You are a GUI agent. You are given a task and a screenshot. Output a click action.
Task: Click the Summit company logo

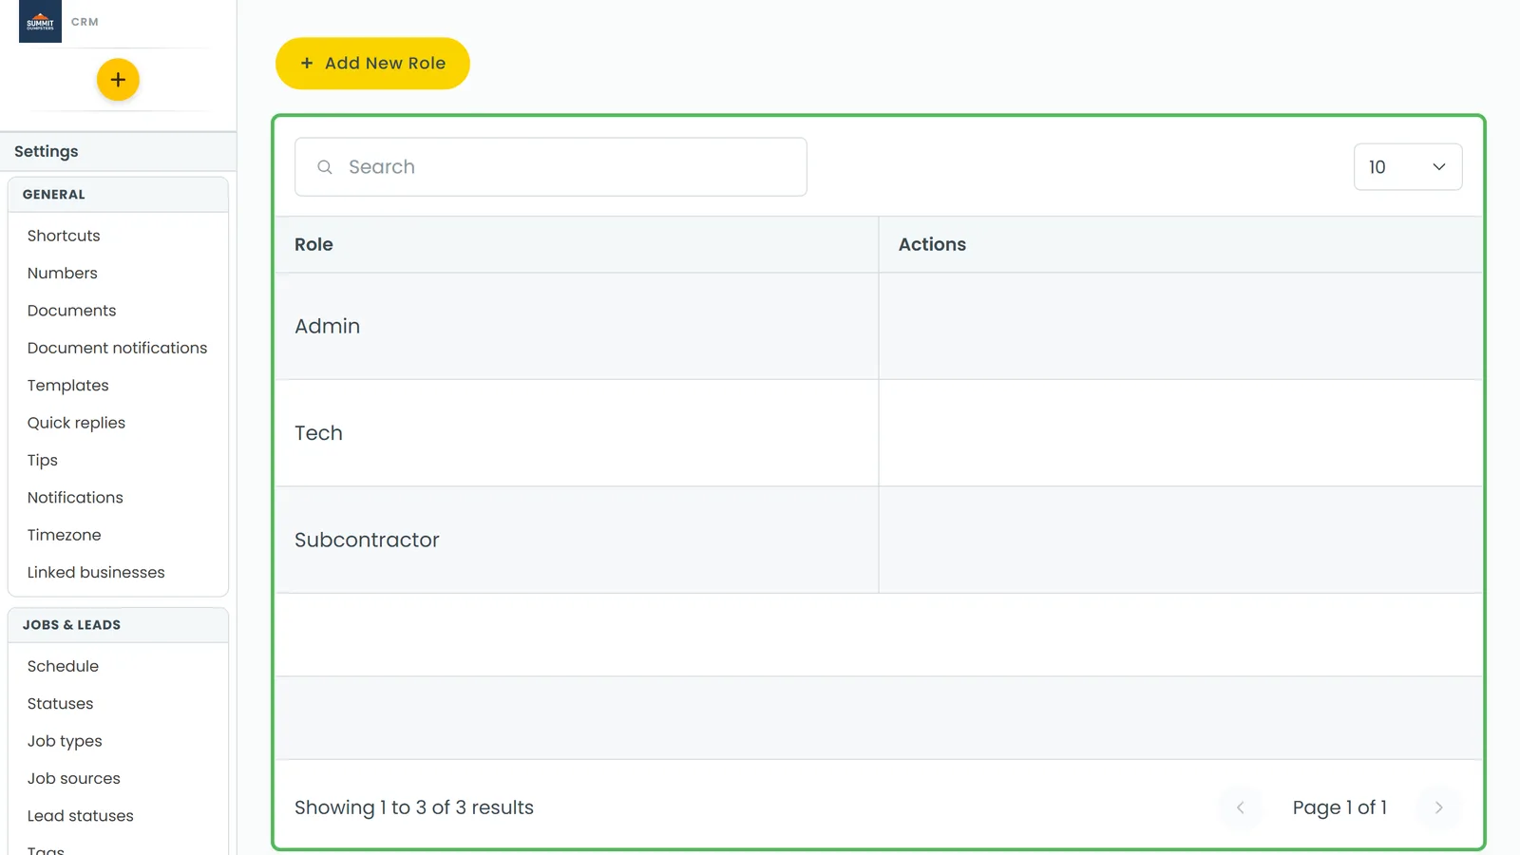tap(40, 21)
